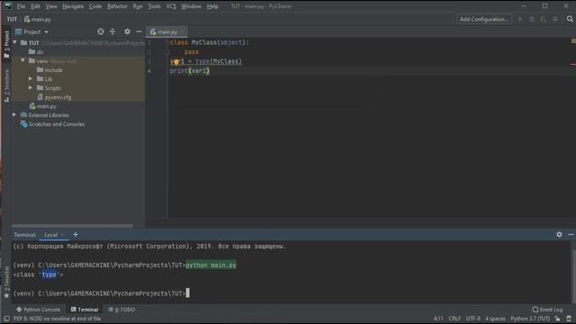576x324 pixels.
Task: Open the Python Console tool window
Action: click(38, 310)
